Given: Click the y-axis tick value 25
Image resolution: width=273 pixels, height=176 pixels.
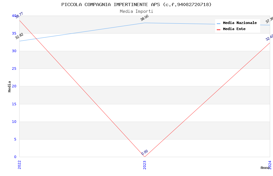Looking at the screenshot, I should [x=14, y=69].
